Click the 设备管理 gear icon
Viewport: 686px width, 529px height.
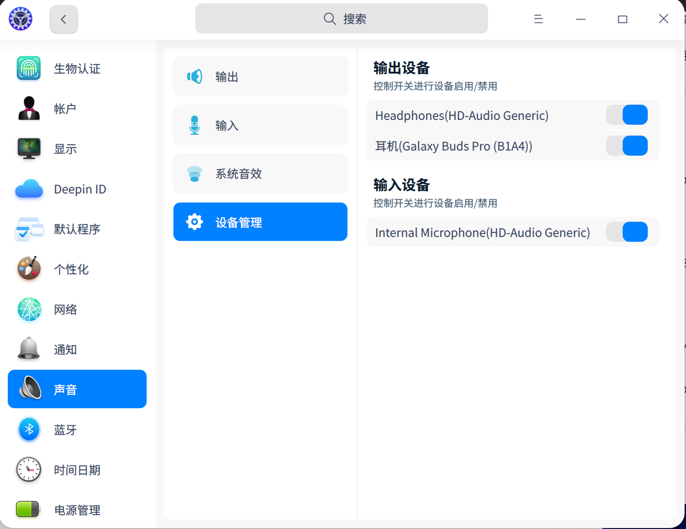tap(195, 222)
